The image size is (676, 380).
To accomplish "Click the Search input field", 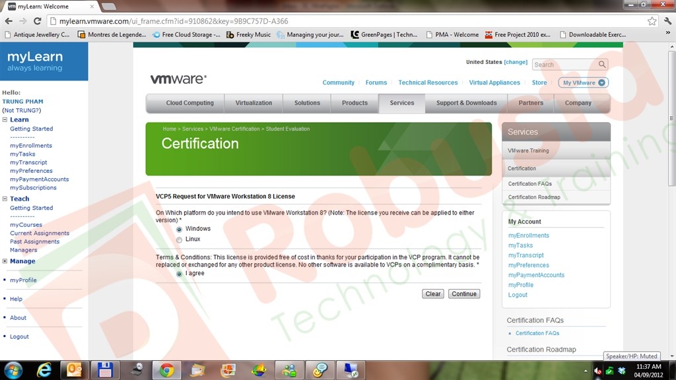I will pyautogui.click(x=565, y=65).
